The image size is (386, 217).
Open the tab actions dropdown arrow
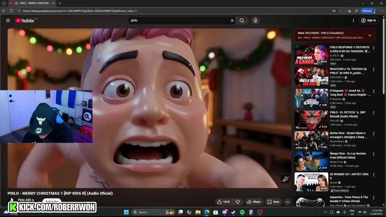click(4, 3)
